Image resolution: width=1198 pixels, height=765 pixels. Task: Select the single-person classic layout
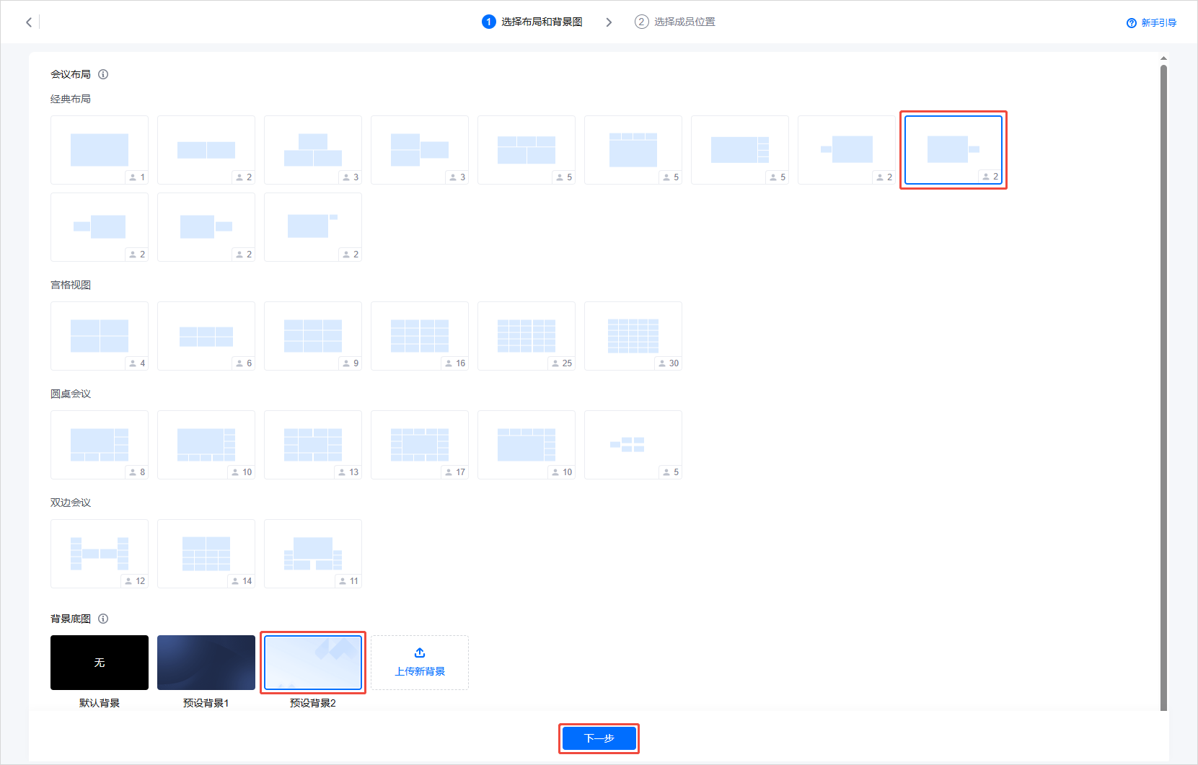tap(100, 150)
